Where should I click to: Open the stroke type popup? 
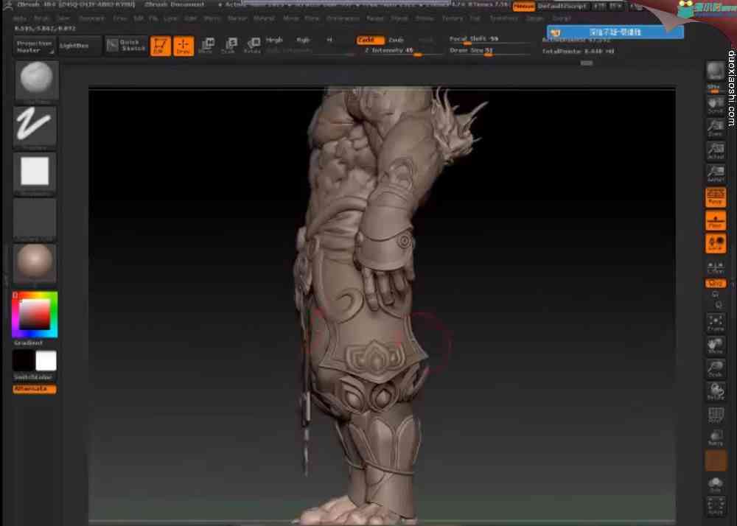pyautogui.click(x=35, y=126)
